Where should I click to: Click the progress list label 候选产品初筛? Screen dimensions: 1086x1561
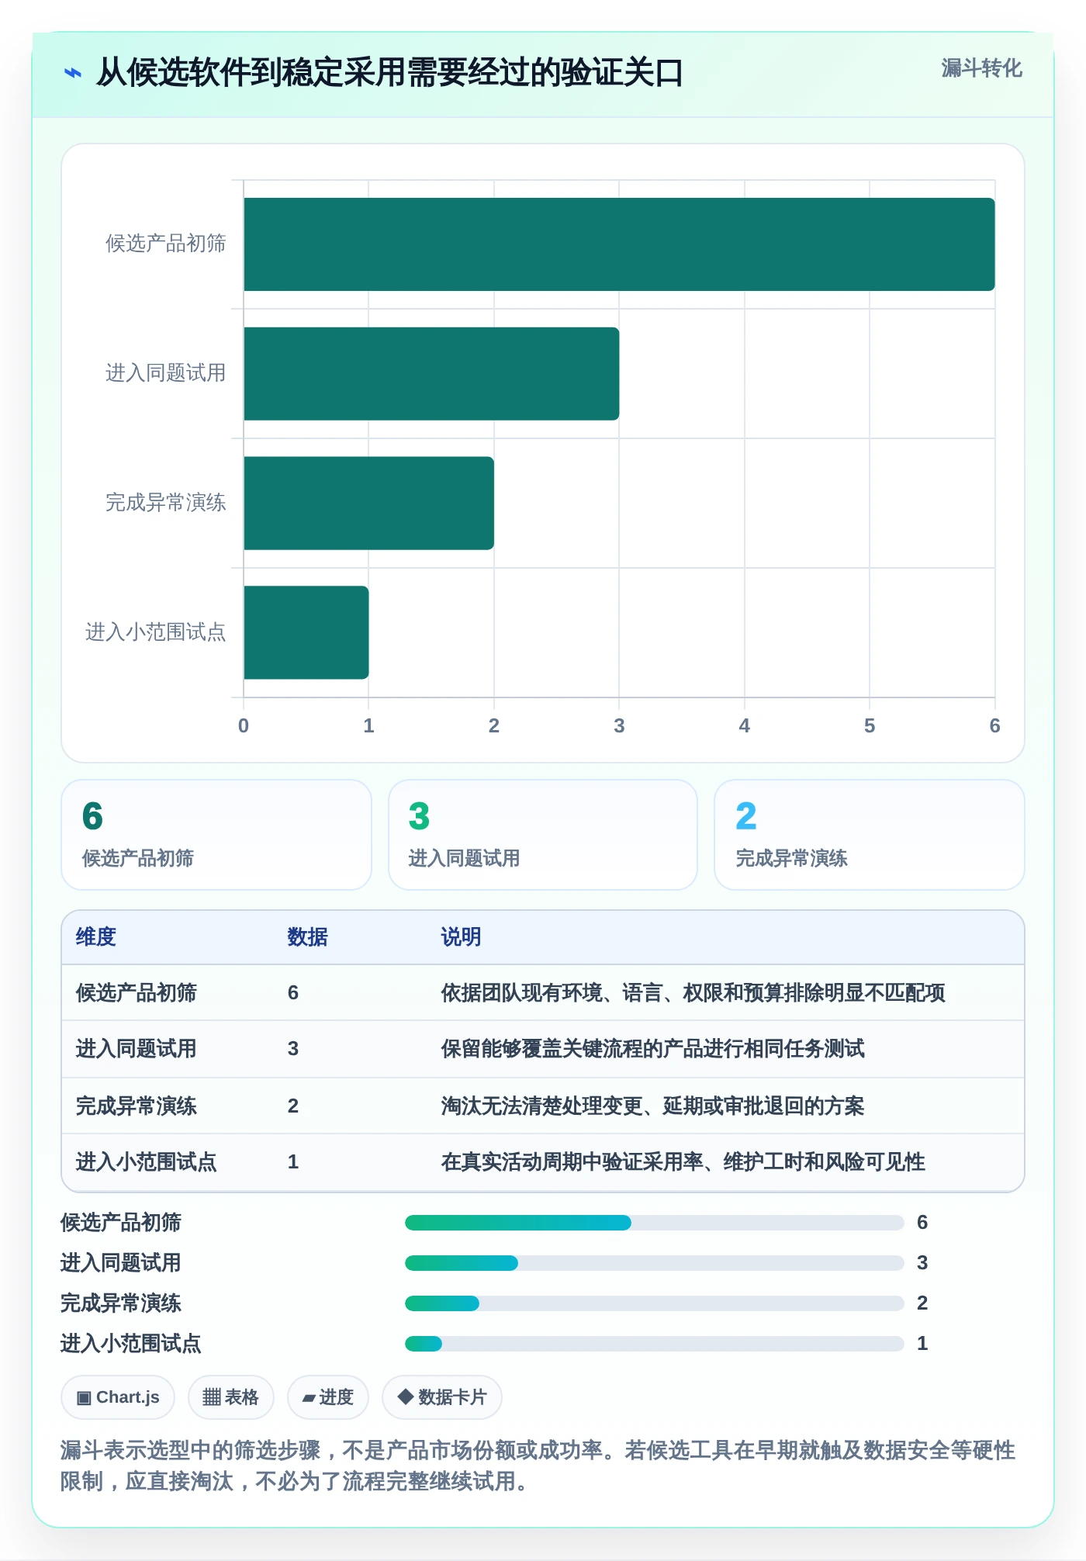pyautogui.click(x=121, y=1223)
